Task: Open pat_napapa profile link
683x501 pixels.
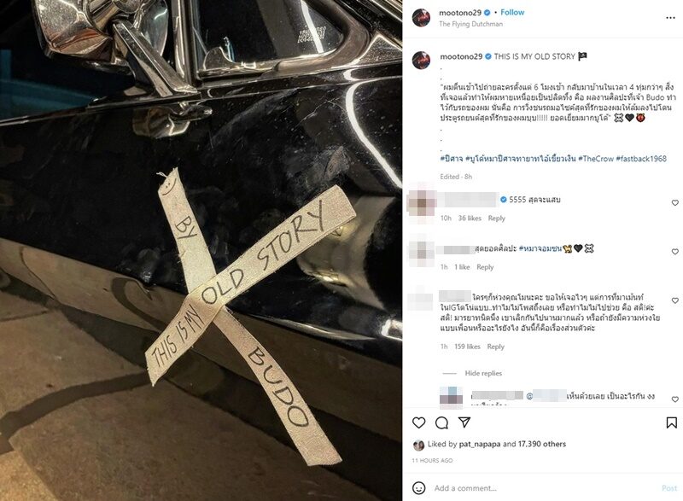Action: pos(480,444)
